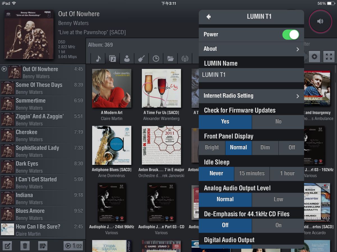The width and height of the screenshot is (337, 252).
Task: Open the saved playlists icon
Action: (43, 246)
